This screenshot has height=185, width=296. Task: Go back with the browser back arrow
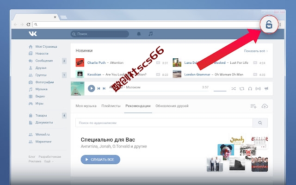(15, 25)
